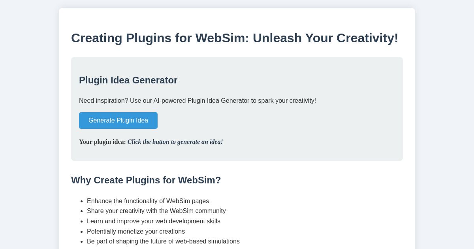The width and height of the screenshot is (474, 249).
Task: Click the shaping future of simulations bullet
Action: pyautogui.click(x=163, y=241)
